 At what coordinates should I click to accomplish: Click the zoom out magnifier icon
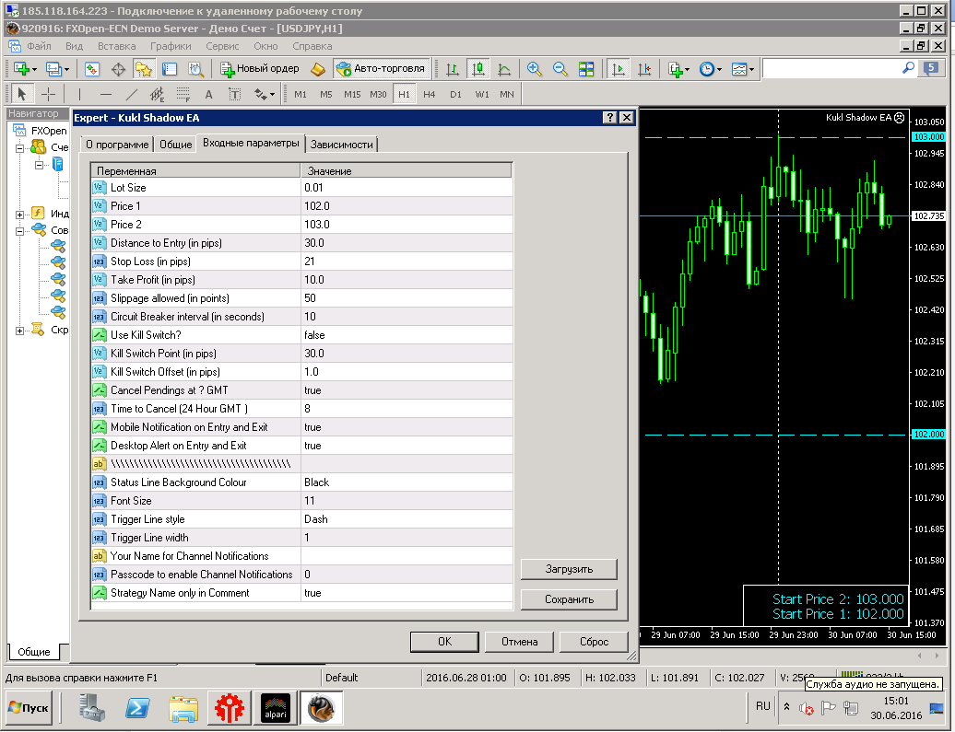coord(560,69)
